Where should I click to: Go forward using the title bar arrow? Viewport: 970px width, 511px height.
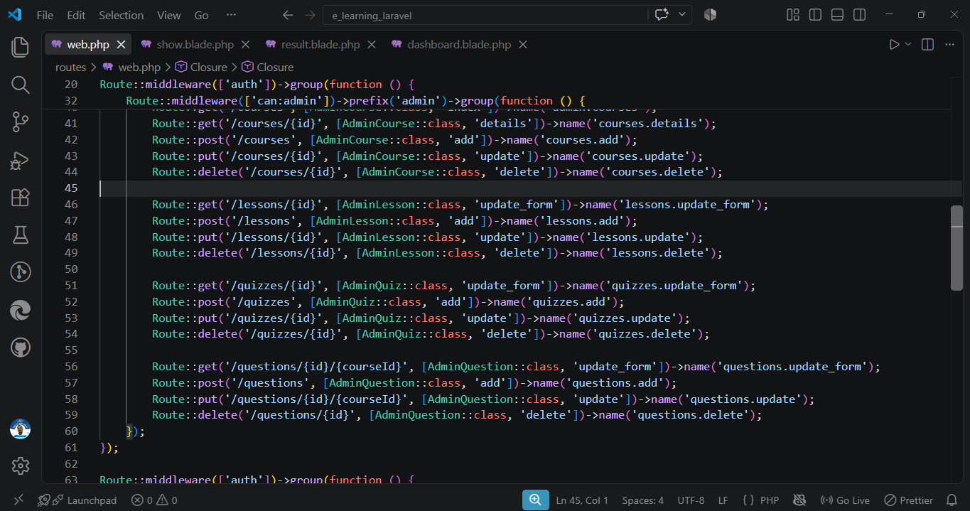pos(309,15)
